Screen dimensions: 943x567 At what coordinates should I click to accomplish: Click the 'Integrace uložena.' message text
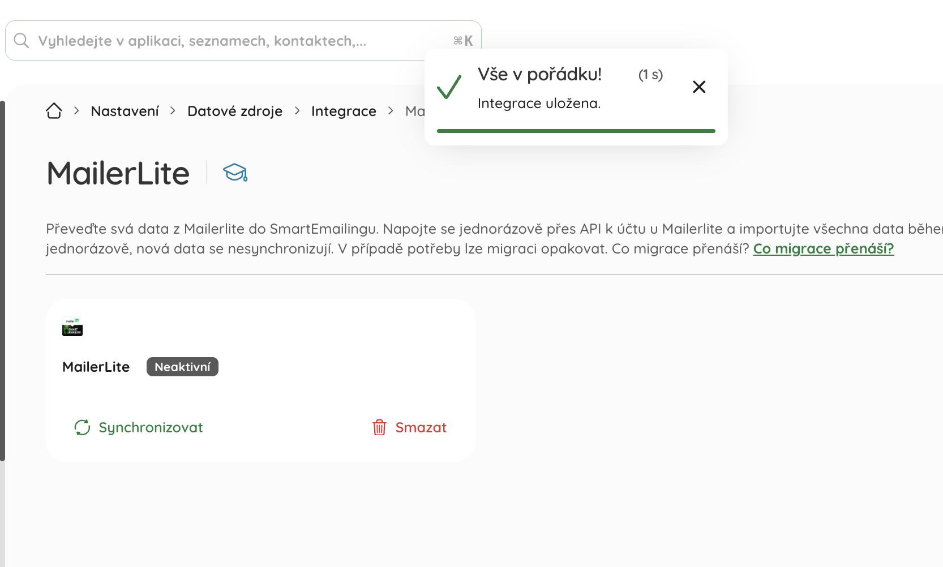pyautogui.click(x=539, y=104)
